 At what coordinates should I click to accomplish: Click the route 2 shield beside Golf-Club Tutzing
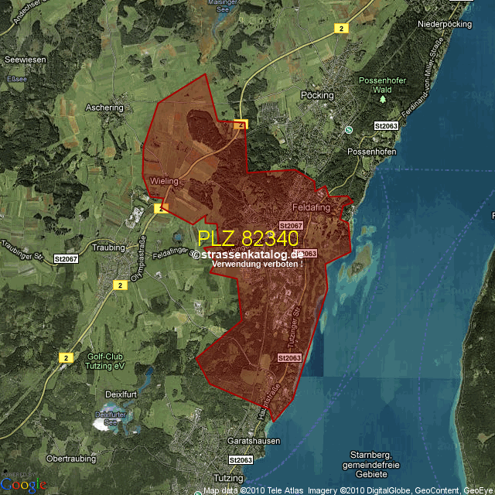tap(66, 357)
